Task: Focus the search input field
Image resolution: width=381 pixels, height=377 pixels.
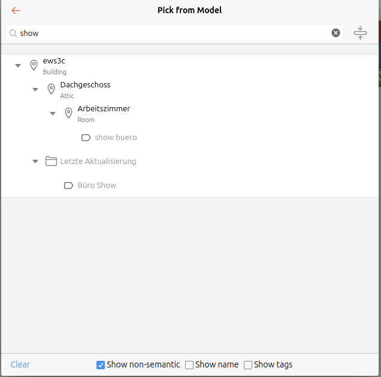Action: 174,33
